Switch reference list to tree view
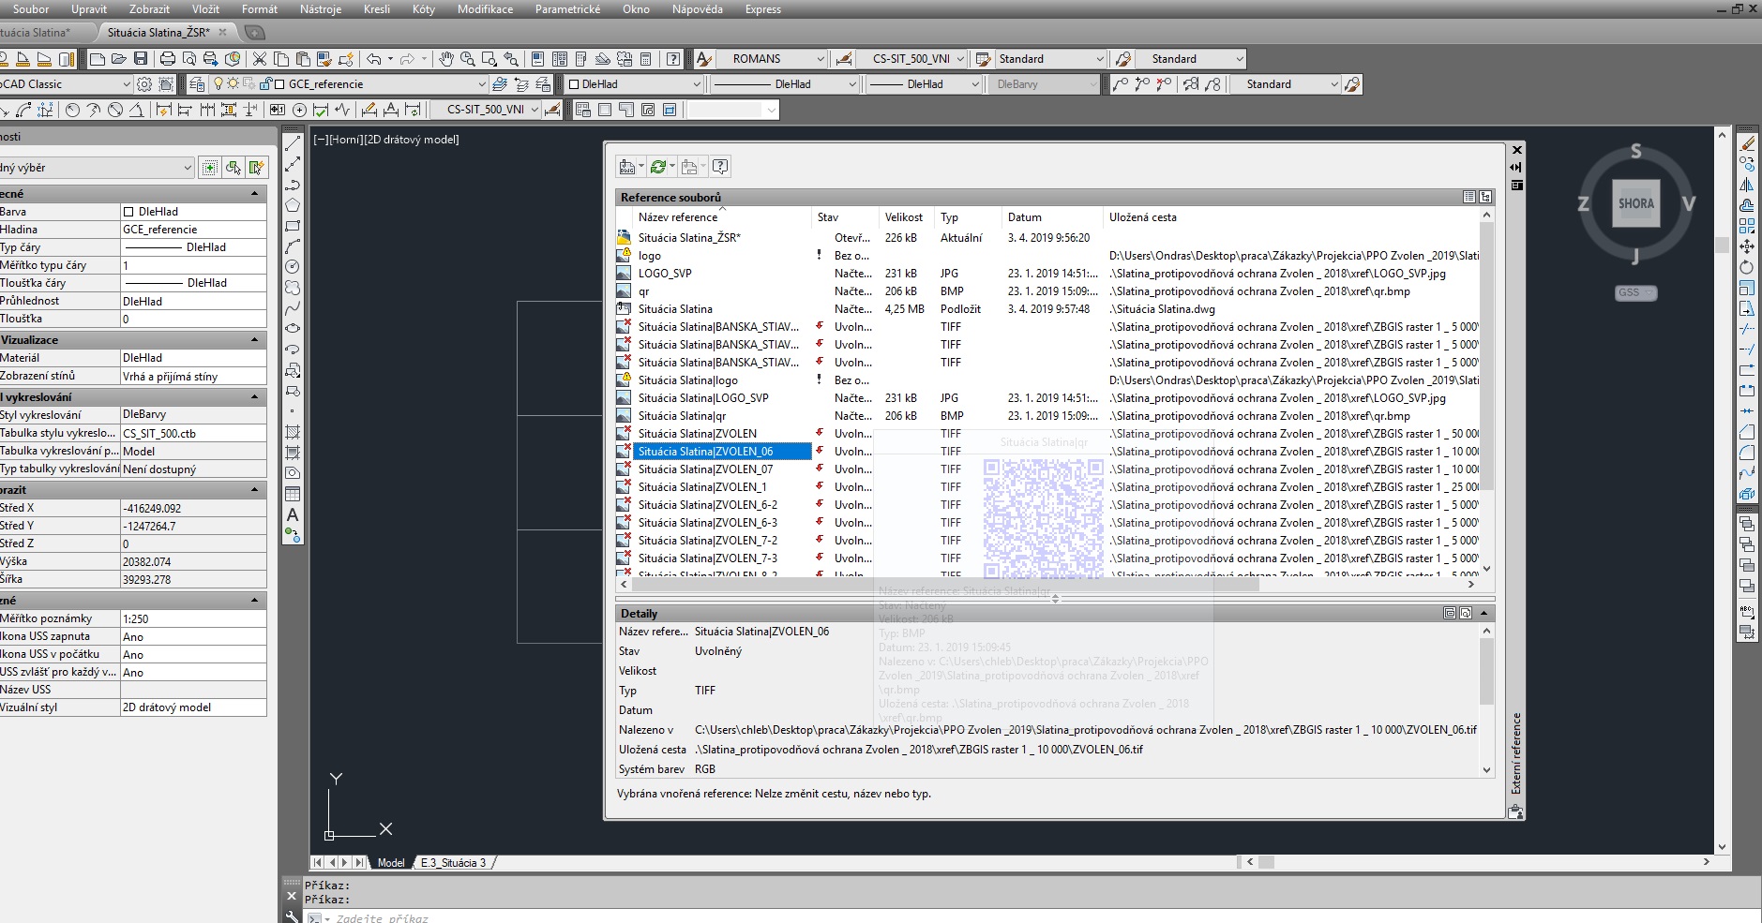Viewport: 1762px width, 923px height. pyautogui.click(x=1485, y=197)
